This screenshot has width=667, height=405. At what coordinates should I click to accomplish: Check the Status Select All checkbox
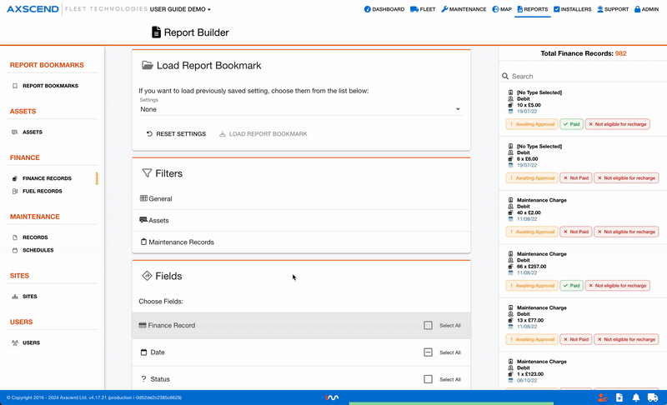tap(428, 379)
